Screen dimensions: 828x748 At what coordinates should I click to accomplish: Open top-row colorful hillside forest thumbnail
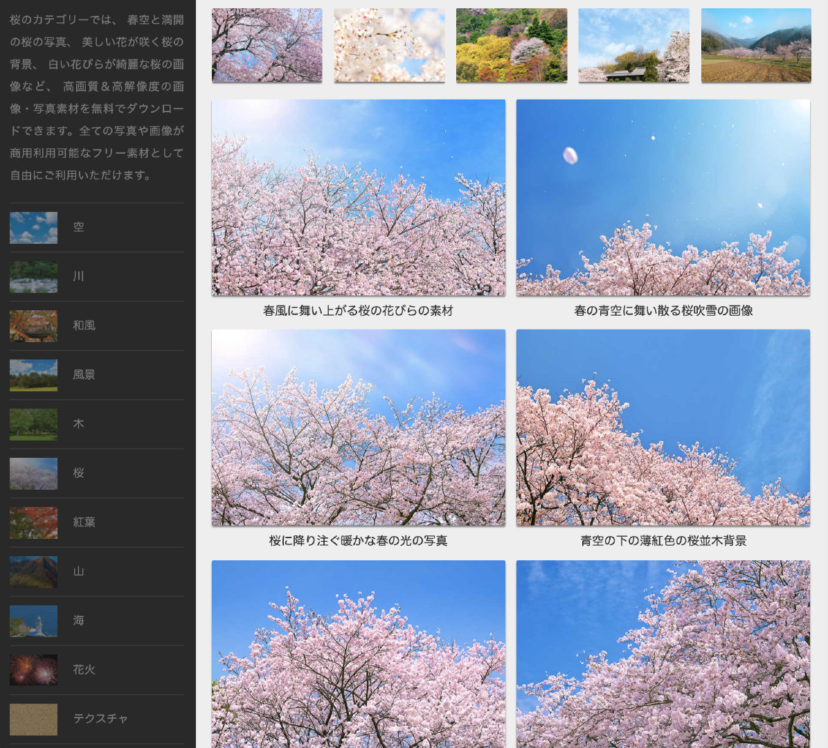512,45
